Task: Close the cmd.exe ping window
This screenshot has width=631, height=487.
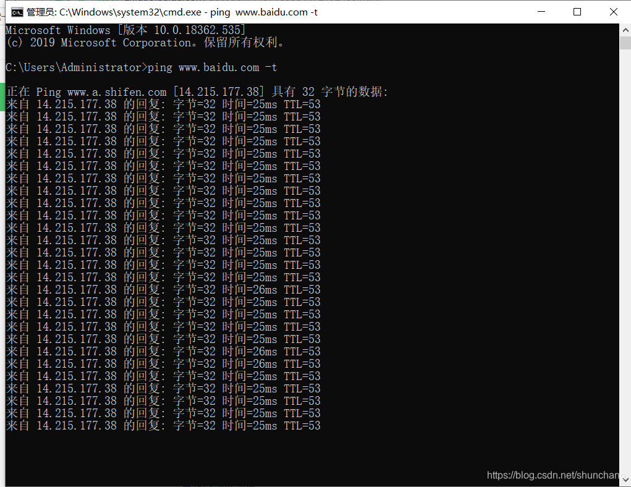Action: coord(613,12)
